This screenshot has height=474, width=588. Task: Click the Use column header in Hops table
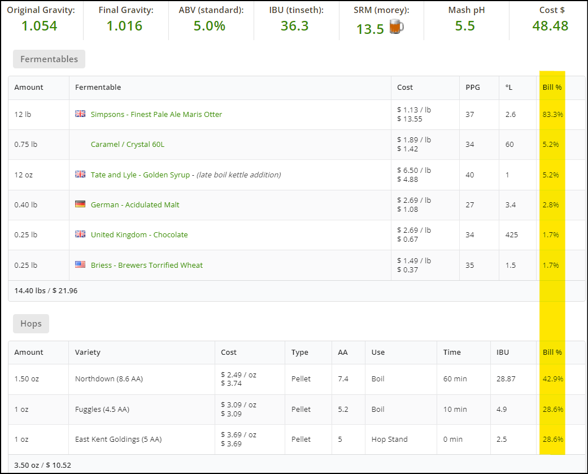(378, 352)
